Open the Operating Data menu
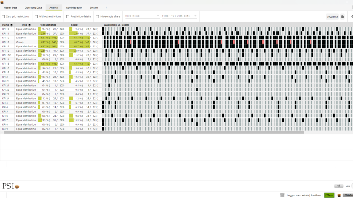The image size is (353, 199). pyautogui.click(x=33, y=7)
